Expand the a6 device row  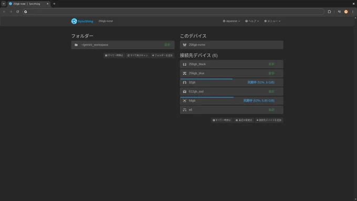click(x=232, y=110)
